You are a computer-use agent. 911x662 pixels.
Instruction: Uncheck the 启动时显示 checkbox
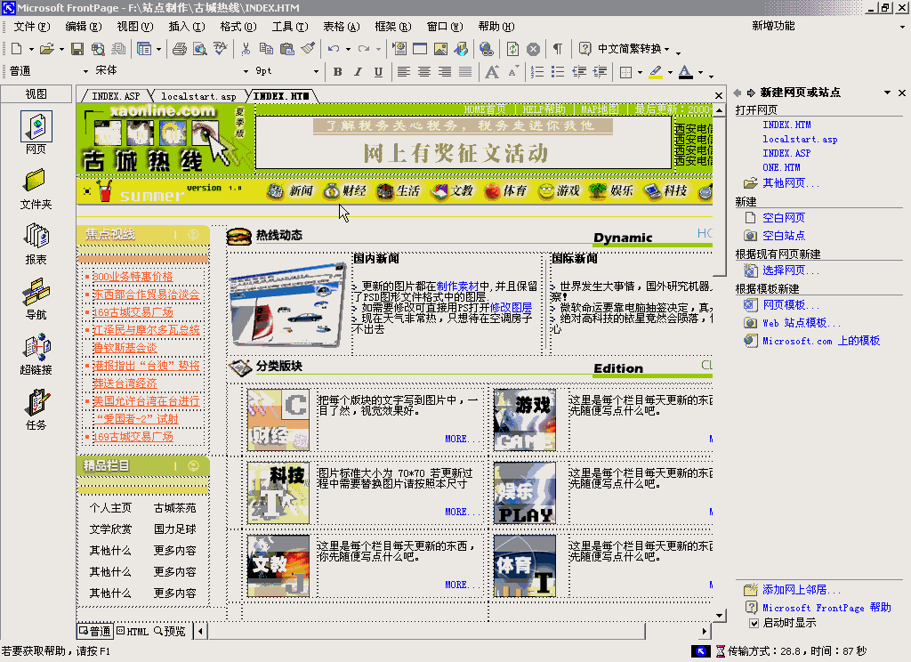754,623
